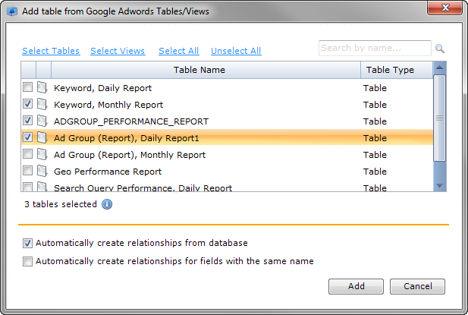Click the Select Tables link
This screenshot has height=315, width=468.
(51, 51)
